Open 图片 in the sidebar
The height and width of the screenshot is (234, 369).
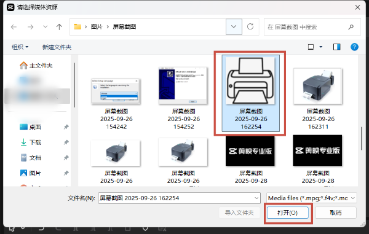click(31, 173)
